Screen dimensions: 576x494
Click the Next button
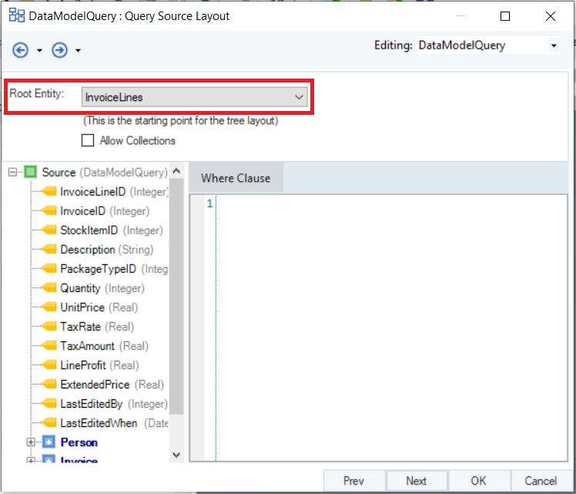coord(416,480)
